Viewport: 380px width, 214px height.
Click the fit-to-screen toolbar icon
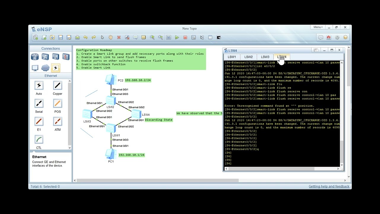[169, 37]
